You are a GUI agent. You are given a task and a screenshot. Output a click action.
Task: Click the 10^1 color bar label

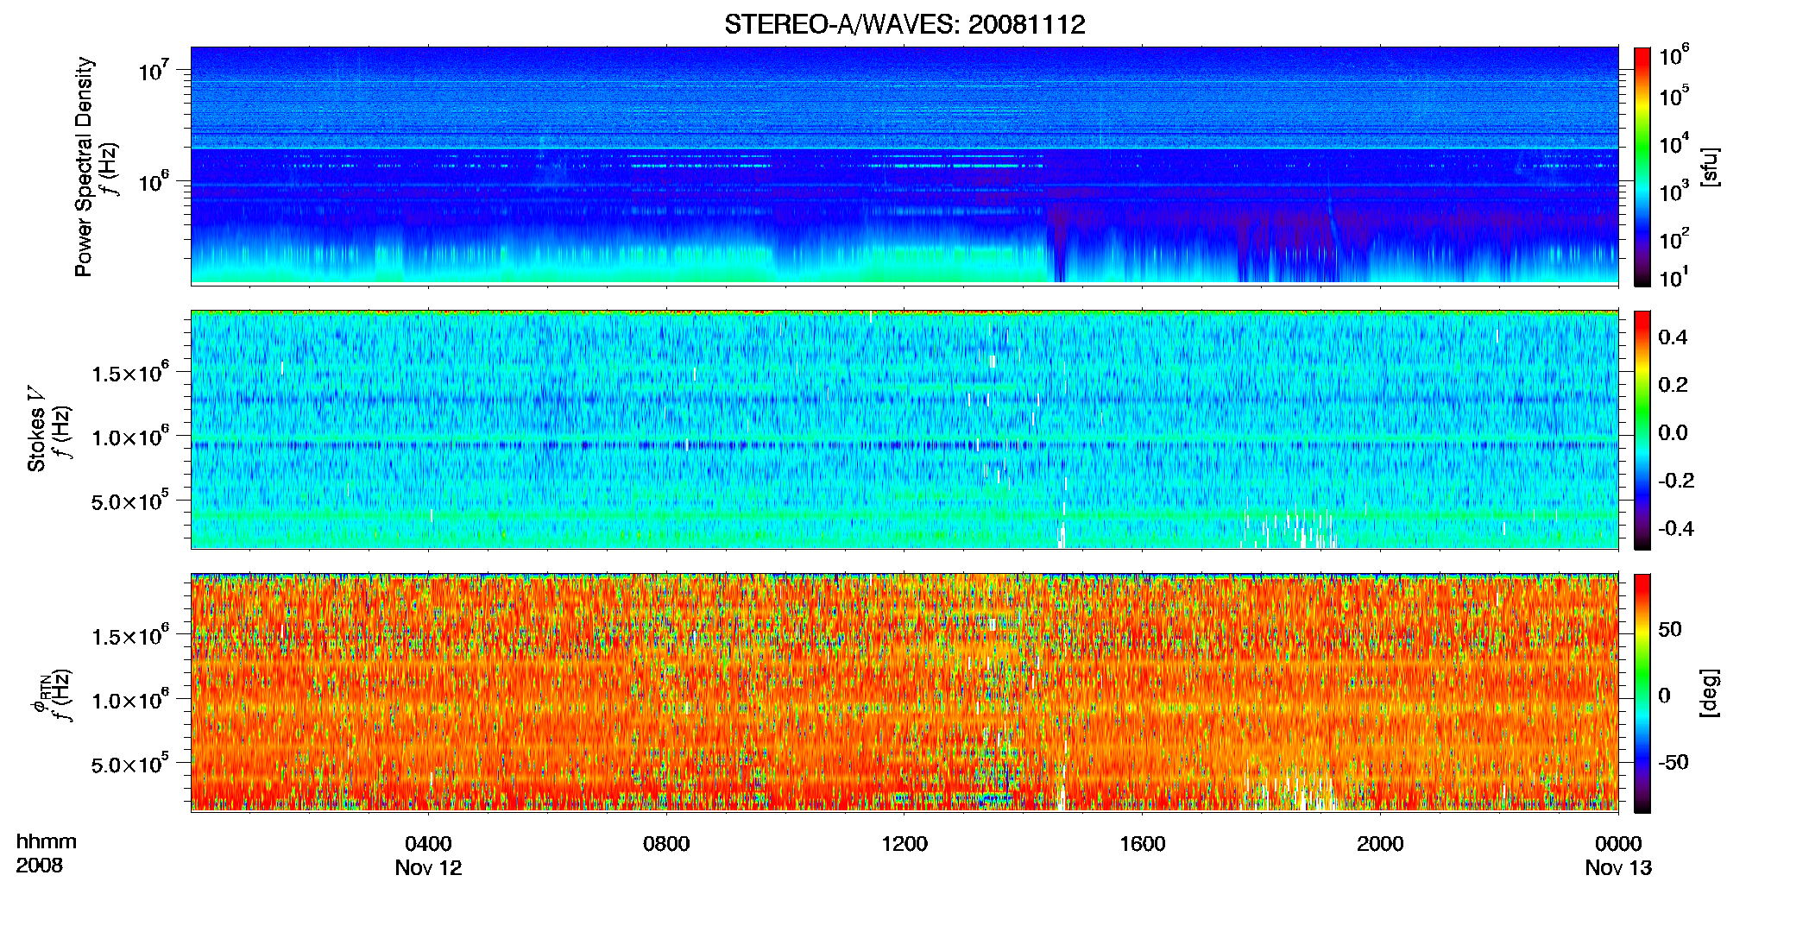1673,277
